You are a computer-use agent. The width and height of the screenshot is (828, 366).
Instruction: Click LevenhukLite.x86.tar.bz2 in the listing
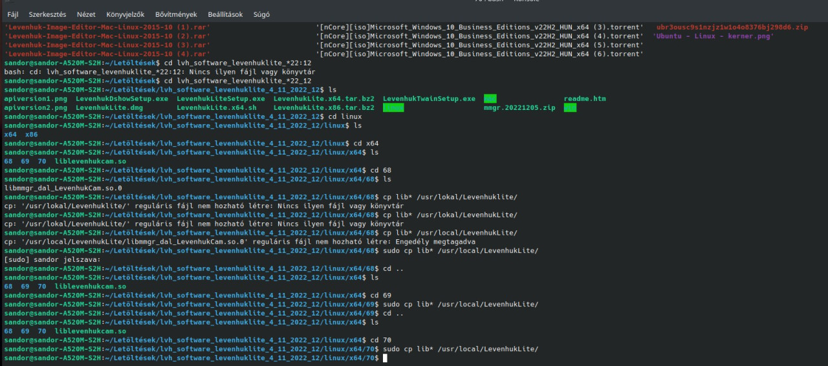click(x=323, y=107)
